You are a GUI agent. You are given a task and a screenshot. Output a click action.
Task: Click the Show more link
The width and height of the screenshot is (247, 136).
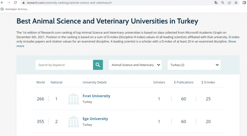click(x=126, y=44)
